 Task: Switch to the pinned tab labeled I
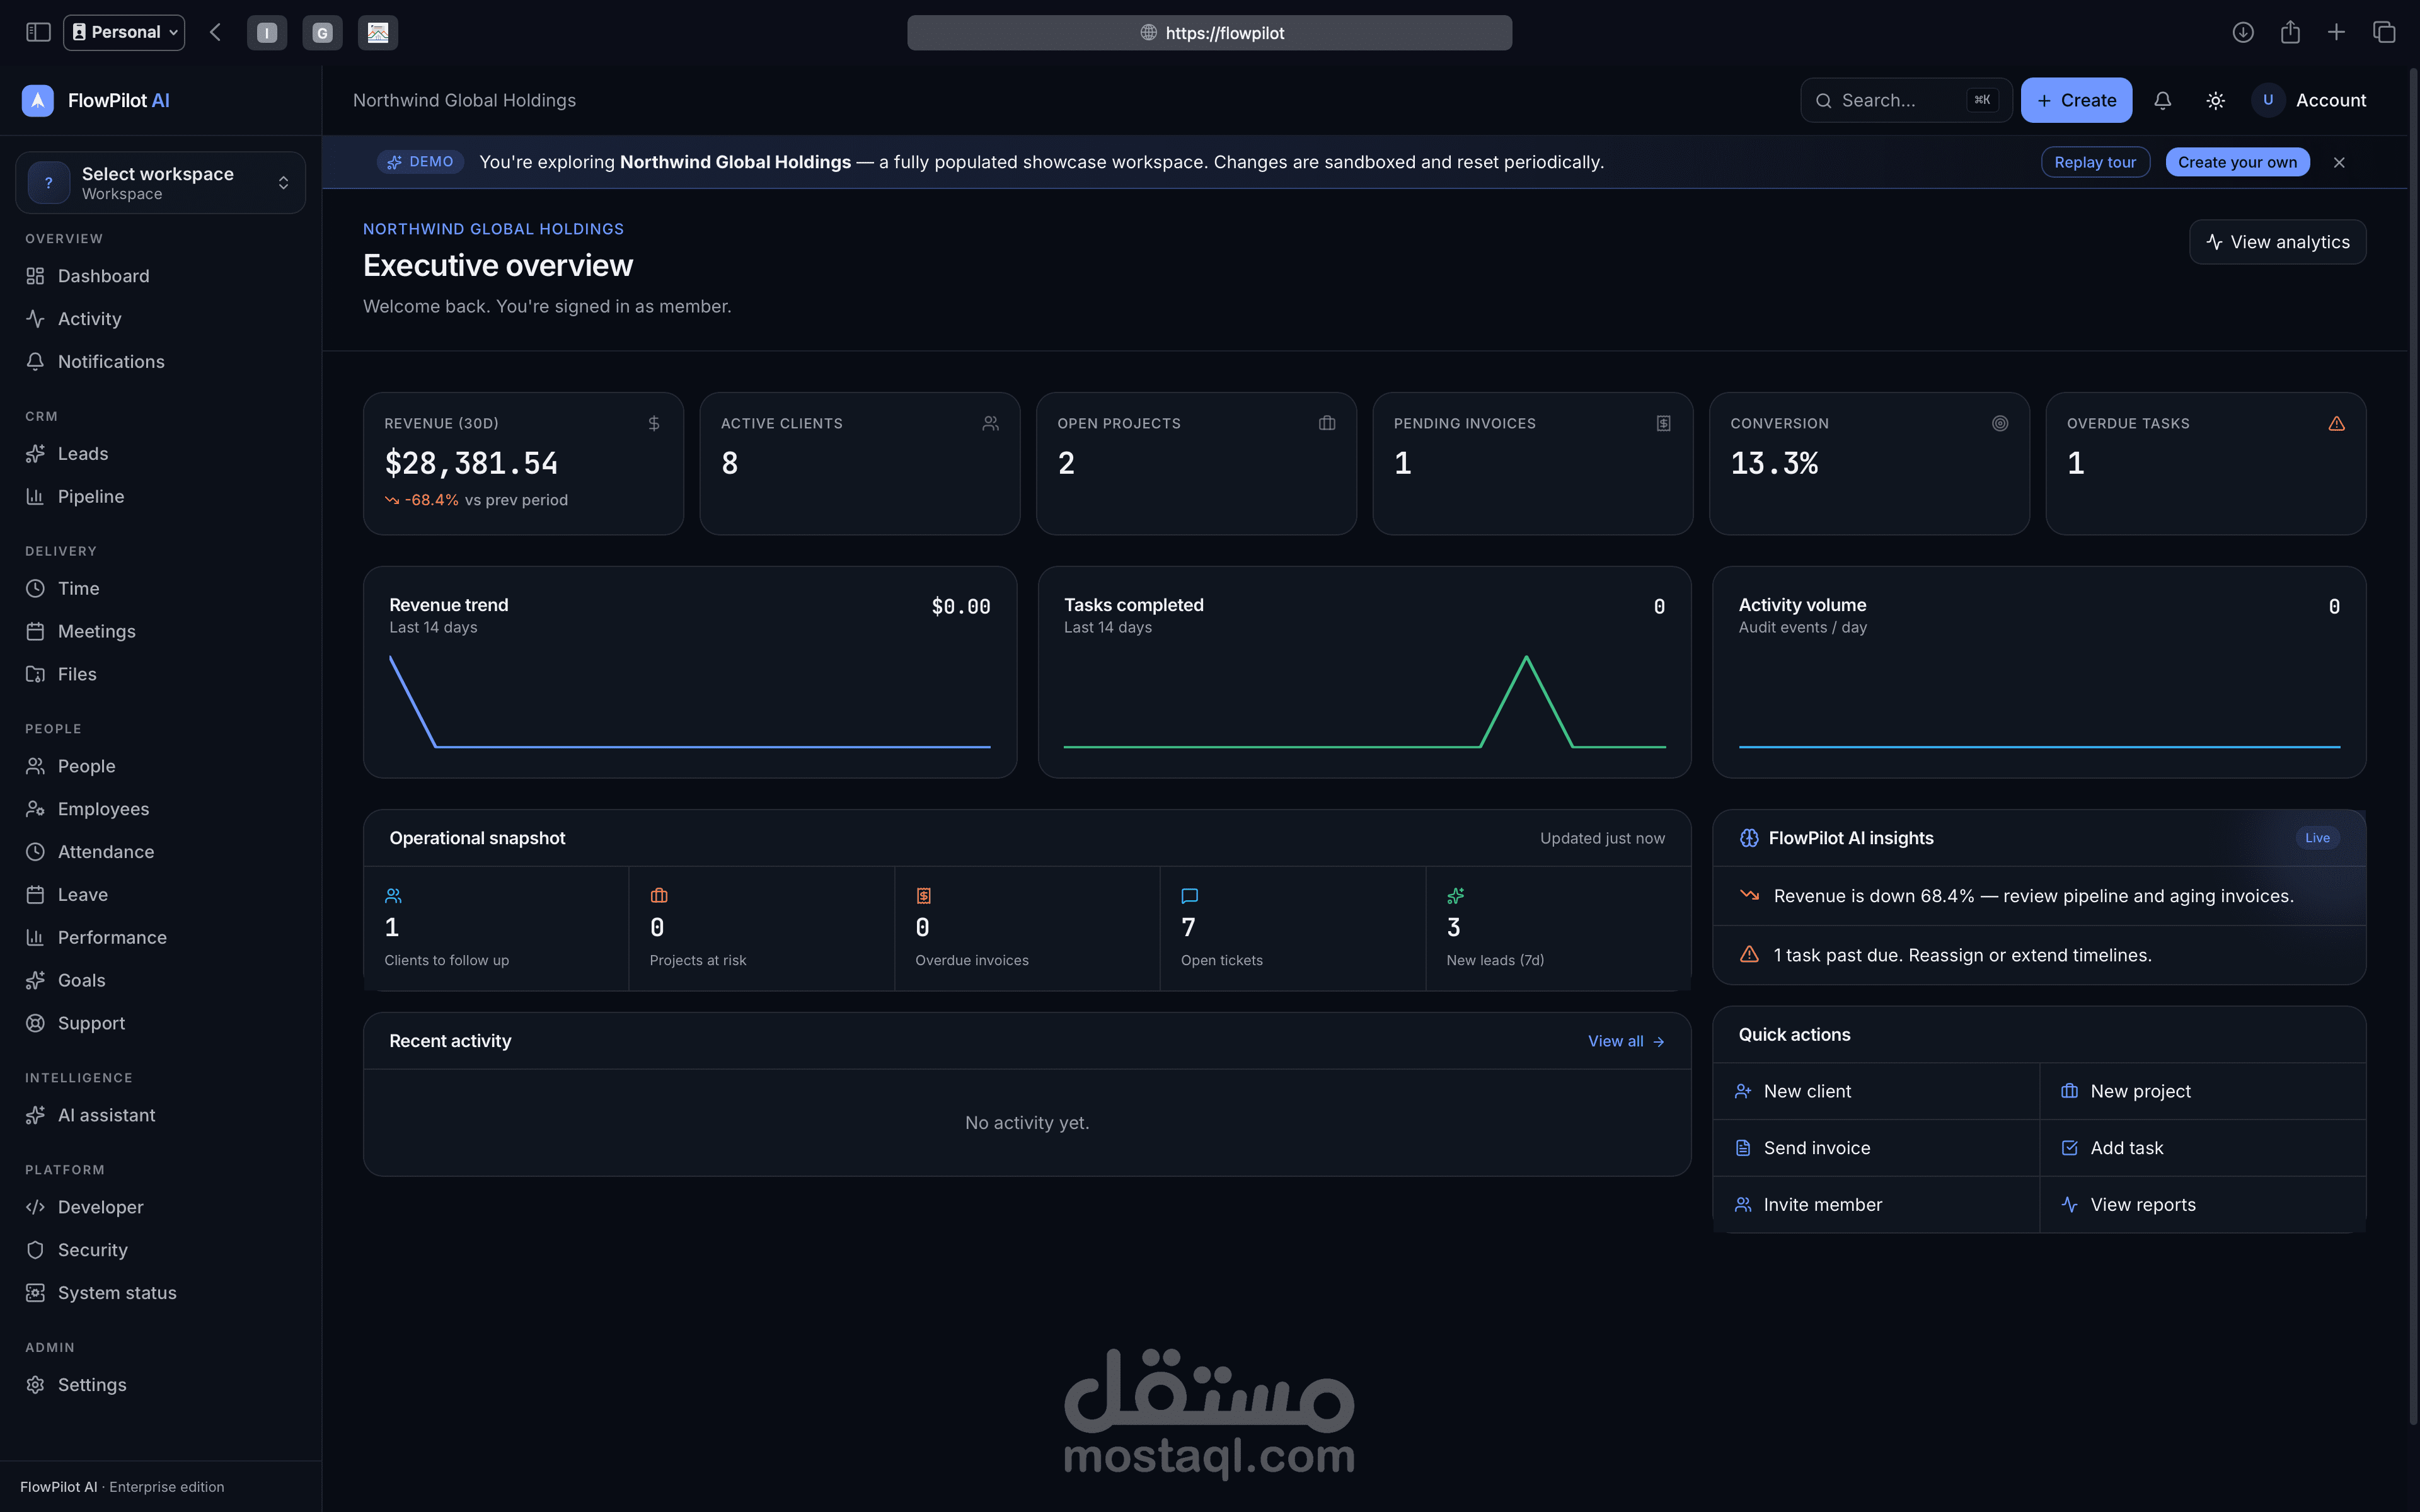click(267, 33)
